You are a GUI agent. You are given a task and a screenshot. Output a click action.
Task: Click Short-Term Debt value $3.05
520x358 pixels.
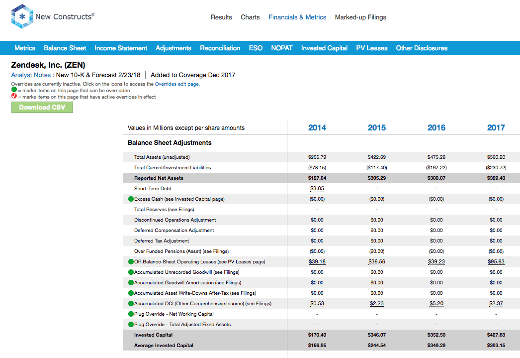tap(317, 189)
